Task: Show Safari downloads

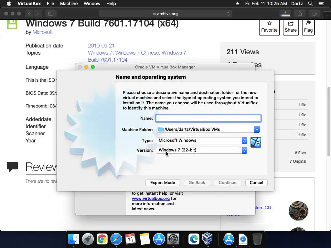Action: [x=285, y=14]
